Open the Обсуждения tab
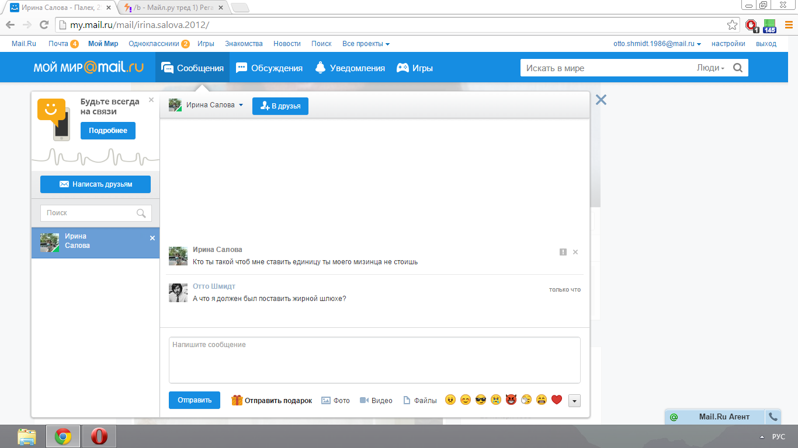The height and width of the screenshot is (448, 798). [269, 68]
